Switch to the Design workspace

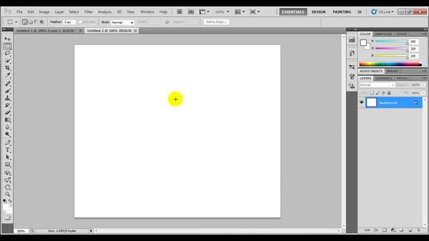point(318,12)
